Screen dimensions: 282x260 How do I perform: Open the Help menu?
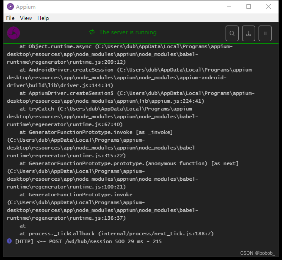[43, 18]
